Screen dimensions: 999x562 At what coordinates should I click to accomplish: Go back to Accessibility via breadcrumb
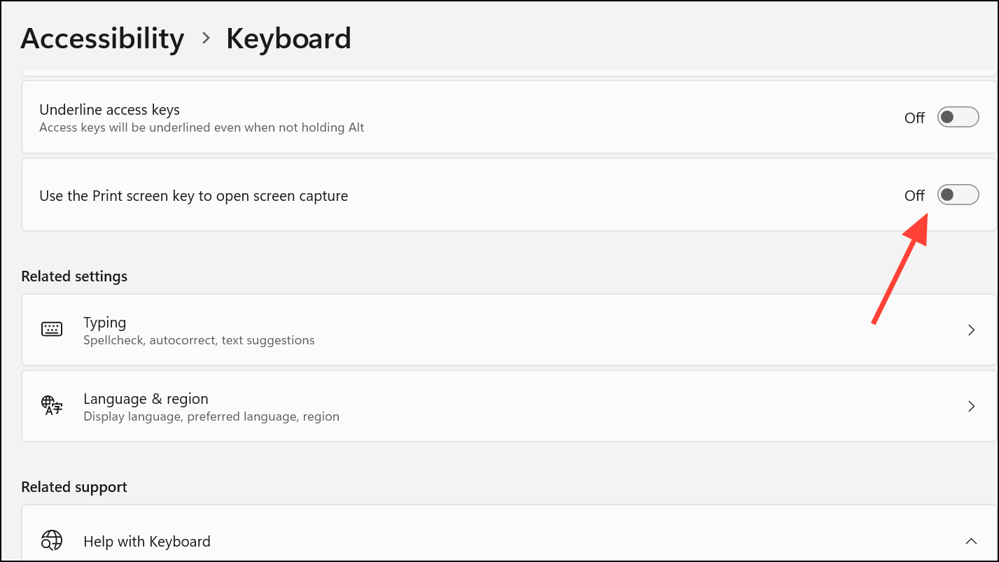point(102,38)
